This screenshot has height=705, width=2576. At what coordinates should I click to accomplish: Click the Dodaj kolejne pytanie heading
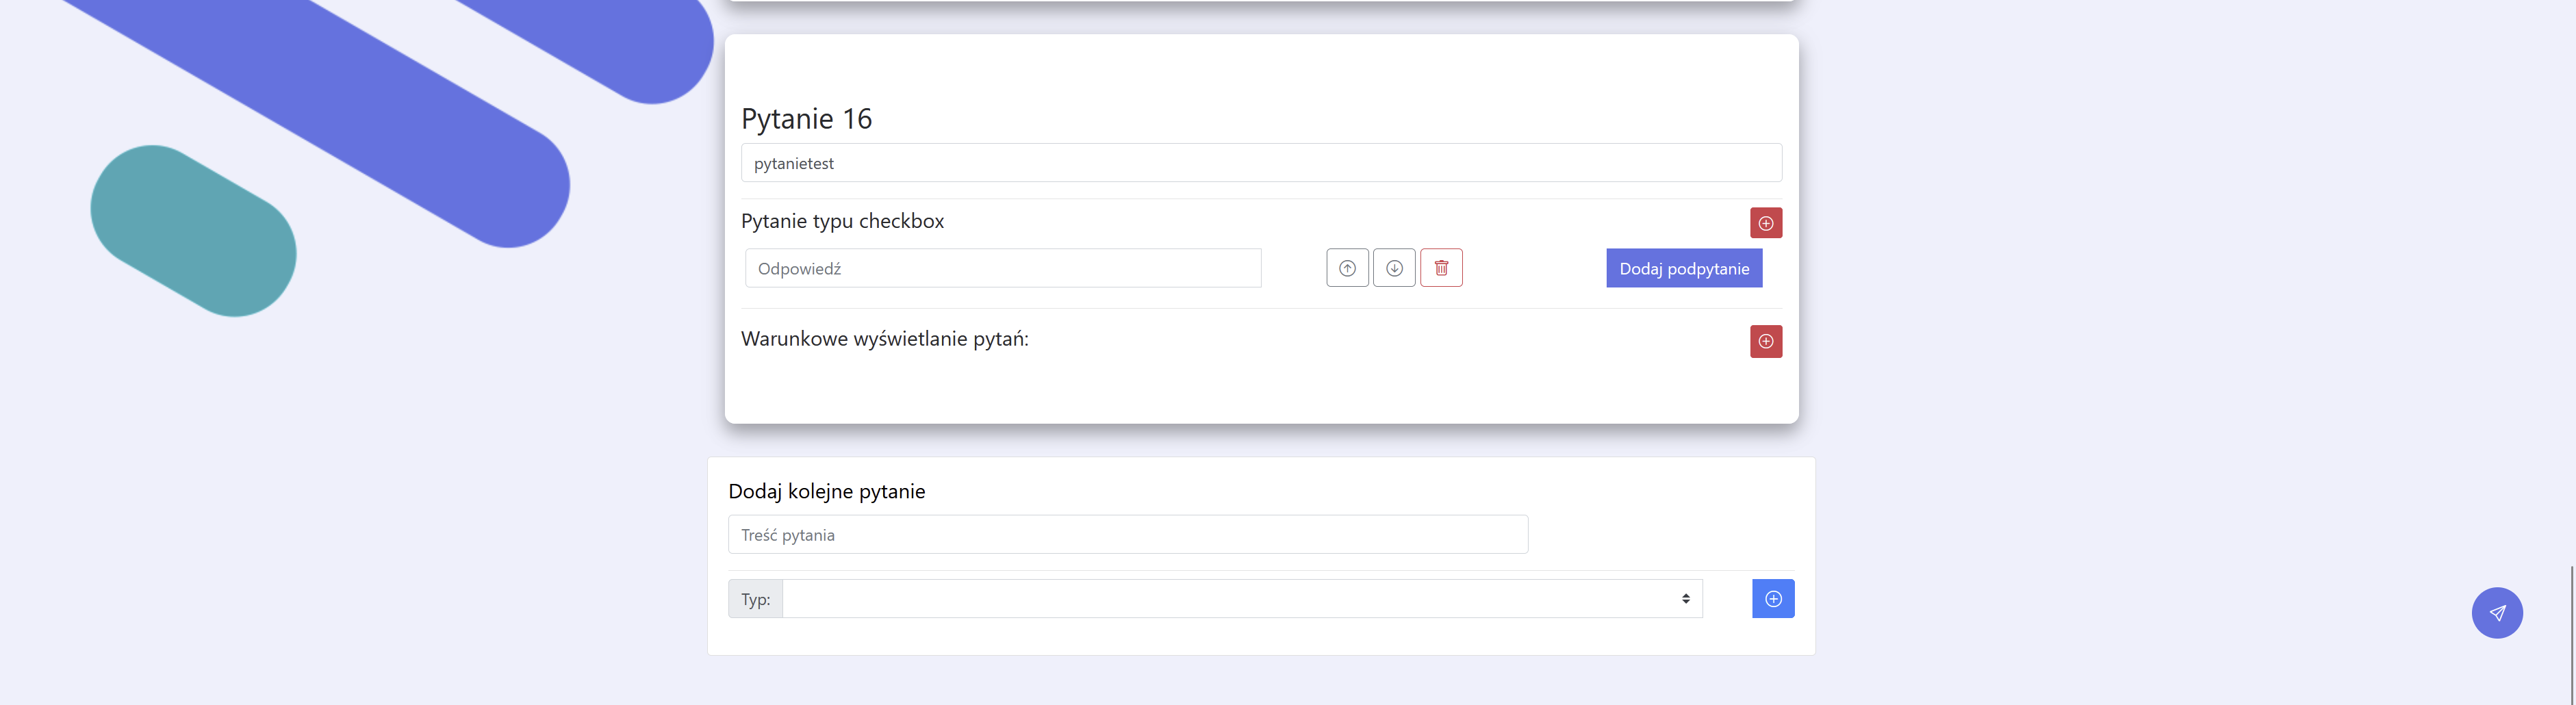point(826,491)
